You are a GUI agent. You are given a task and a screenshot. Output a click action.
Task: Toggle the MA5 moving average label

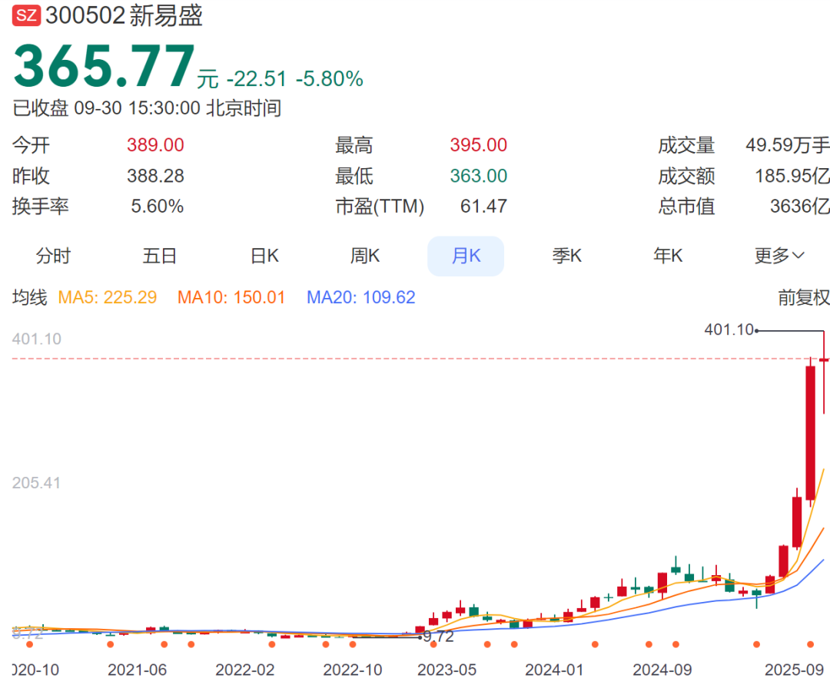coord(108,298)
